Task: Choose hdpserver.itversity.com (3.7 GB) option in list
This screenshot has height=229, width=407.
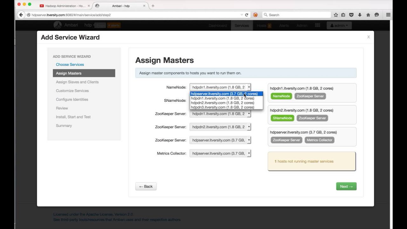Action: pos(226,94)
